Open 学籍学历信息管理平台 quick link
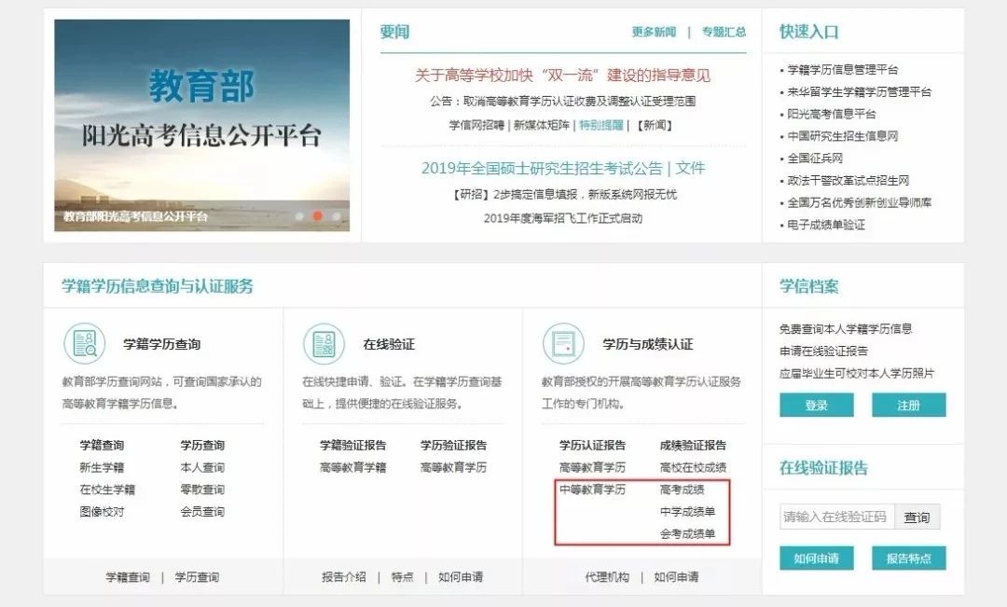Viewport: 1007px width, 607px height. pos(843,69)
